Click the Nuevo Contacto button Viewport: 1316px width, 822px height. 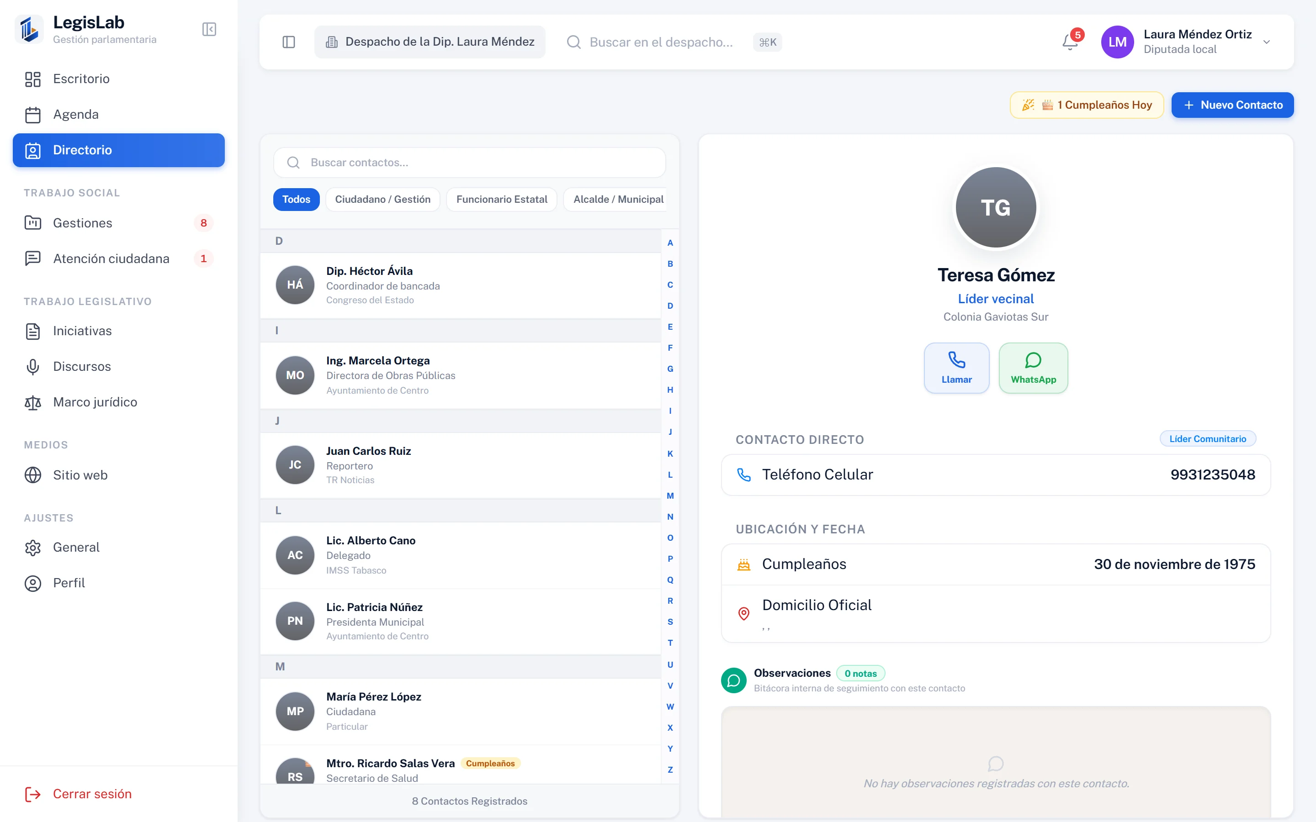click(x=1232, y=105)
